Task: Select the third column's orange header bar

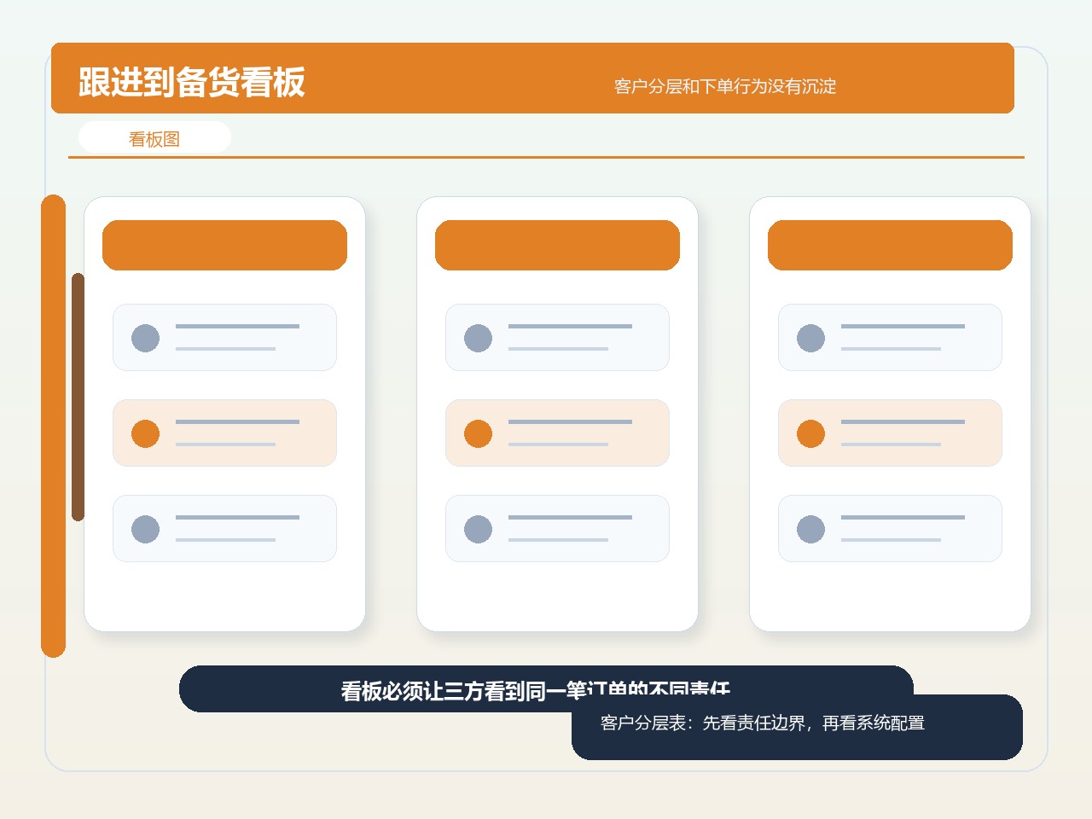Action: [890, 245]
